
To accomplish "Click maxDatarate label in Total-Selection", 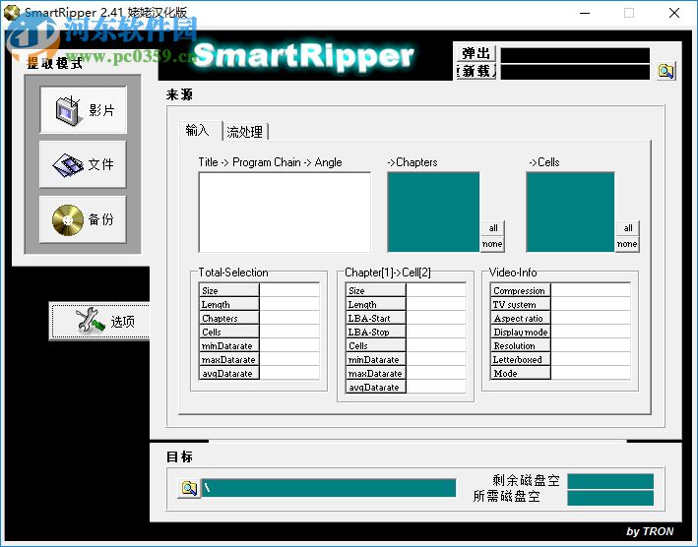I will point(228,359).
